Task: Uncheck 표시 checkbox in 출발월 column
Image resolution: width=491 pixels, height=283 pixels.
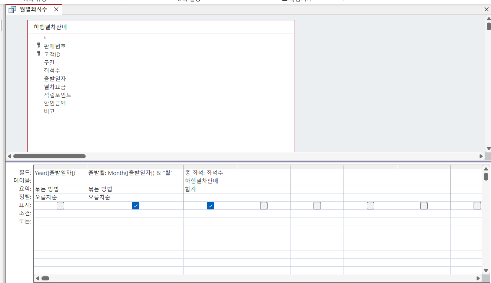Action: 136,206
